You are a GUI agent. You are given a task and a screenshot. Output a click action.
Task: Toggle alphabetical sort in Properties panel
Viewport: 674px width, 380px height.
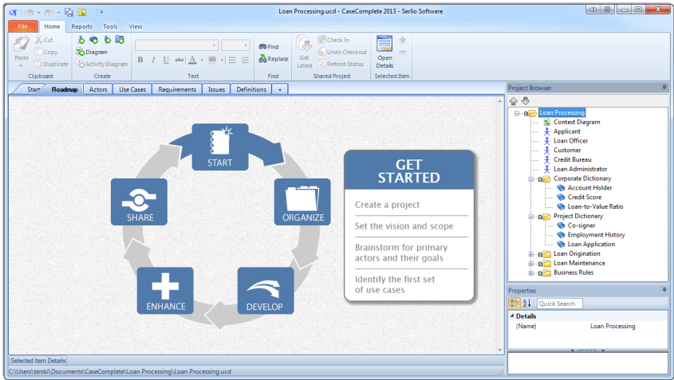[526, 304]
